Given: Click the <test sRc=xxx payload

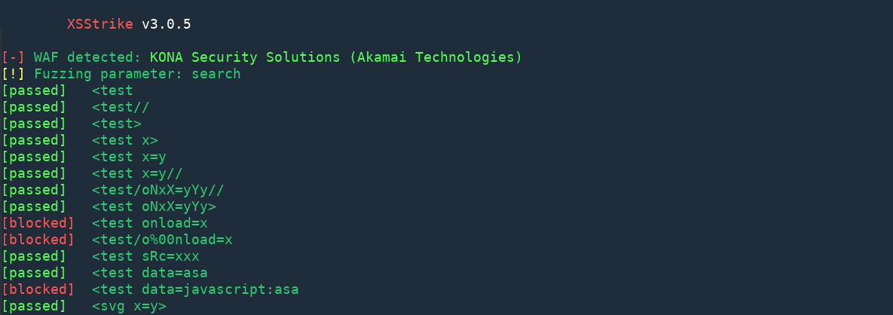Looking at the screenshot, I should (145, 256).
